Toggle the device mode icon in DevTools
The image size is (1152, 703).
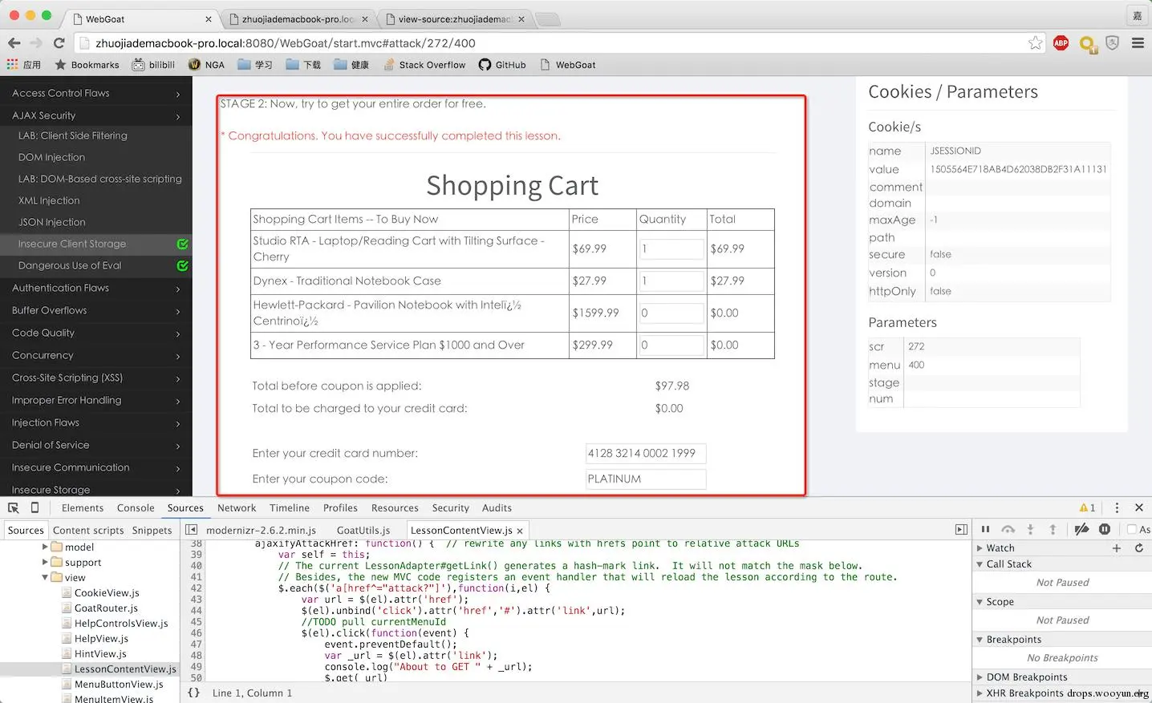tap(34, 507)
